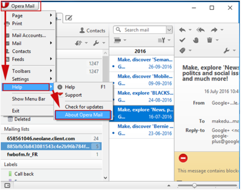Image resolution: width=241 pixels, height=190 pixels.
Task: Click the Reply All icon
Action: 200,30
